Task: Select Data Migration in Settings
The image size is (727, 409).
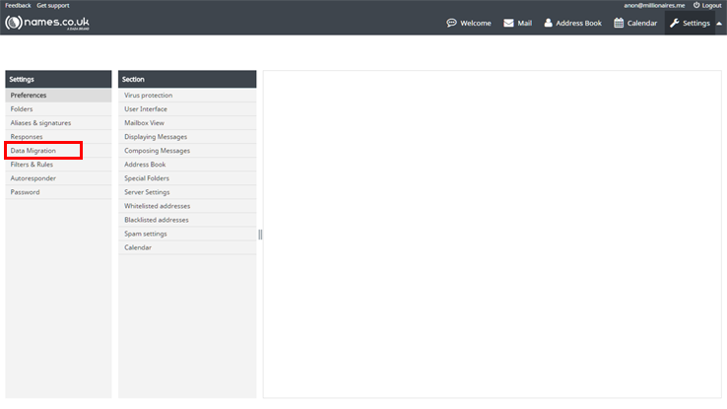Action: [33, 151]
